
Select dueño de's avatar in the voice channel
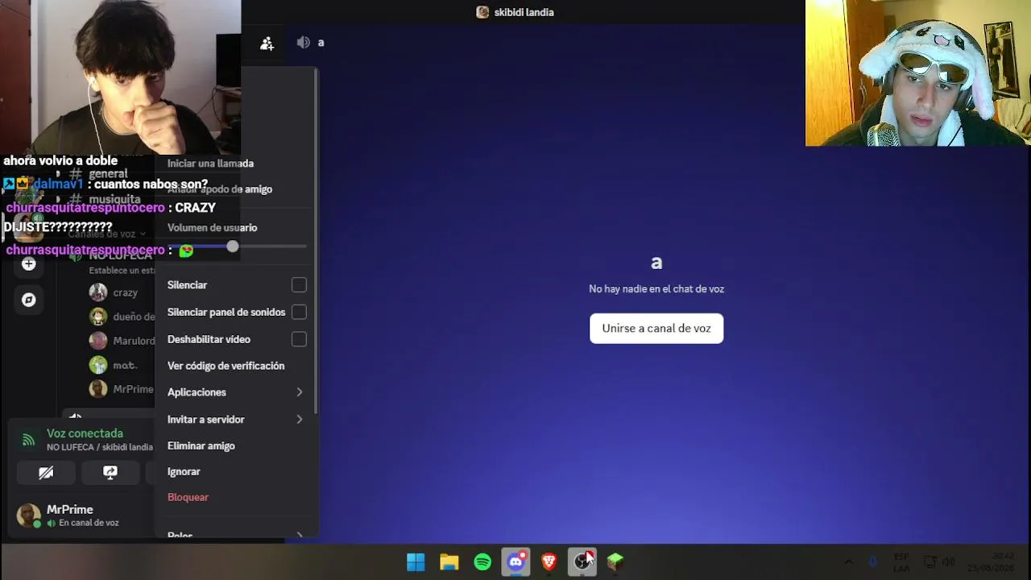click(98, 317)
